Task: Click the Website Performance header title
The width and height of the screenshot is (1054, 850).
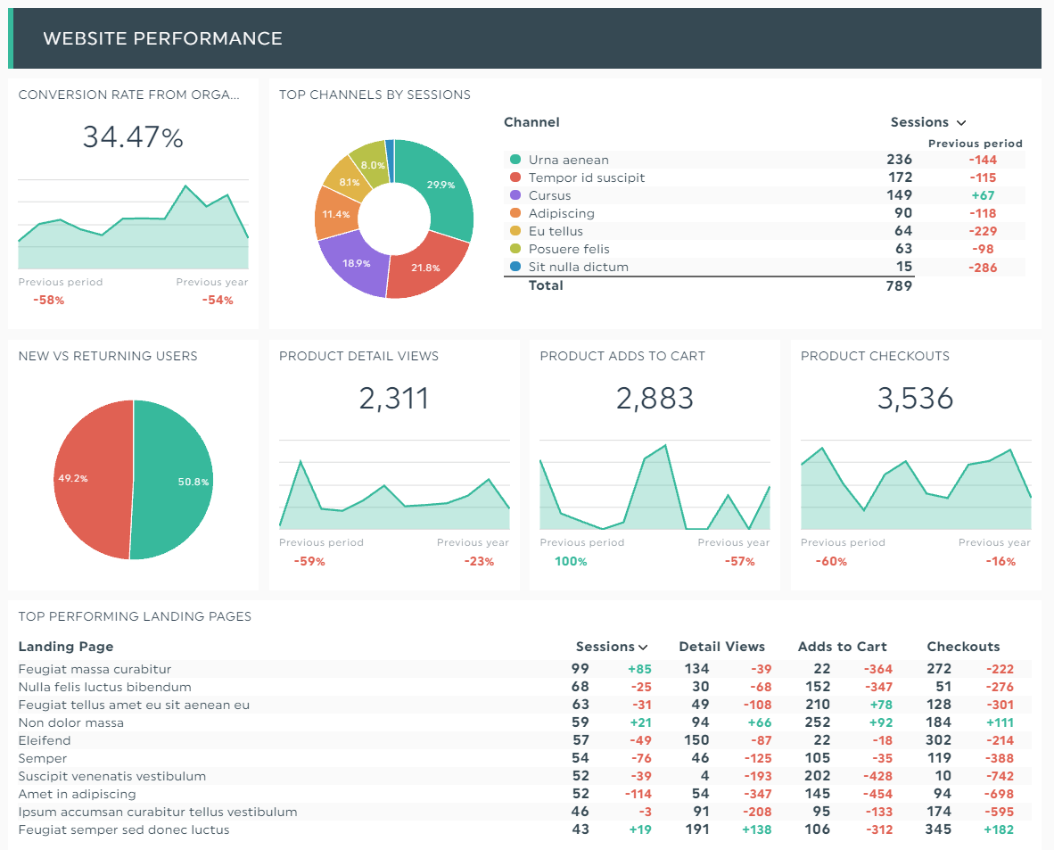Action: (162, 38)
